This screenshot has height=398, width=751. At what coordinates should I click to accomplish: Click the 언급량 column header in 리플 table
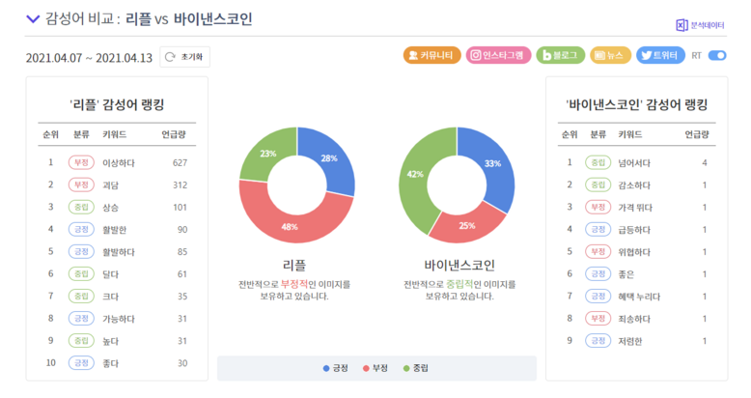point(174,134)
